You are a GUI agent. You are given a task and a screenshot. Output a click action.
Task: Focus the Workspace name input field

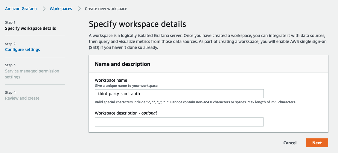[x=179, y=94]
